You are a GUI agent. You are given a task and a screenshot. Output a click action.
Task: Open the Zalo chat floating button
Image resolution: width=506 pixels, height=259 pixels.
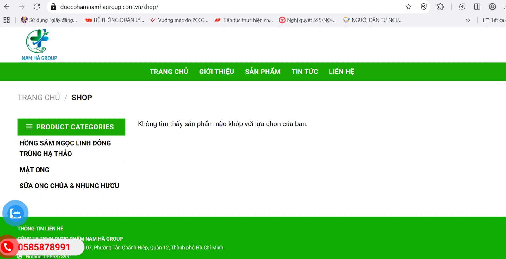(15, 213)
